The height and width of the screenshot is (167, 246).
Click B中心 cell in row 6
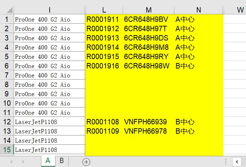pos(199,66)
